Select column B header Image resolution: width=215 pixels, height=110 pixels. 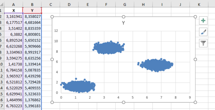(32, 5)
